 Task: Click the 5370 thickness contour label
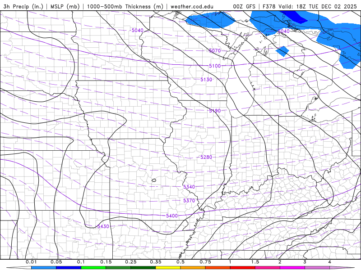point(189,201)
